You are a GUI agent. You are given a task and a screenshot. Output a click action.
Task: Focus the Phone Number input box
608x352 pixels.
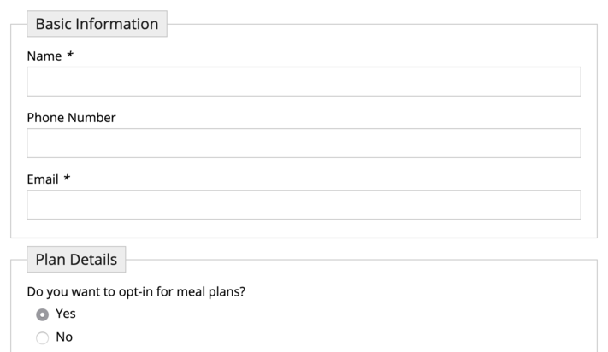point(304,144)
